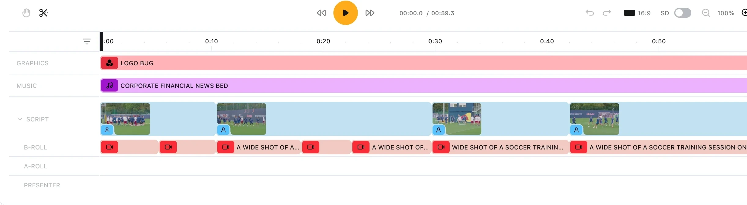
Task: Click camera icon of first B-roll clip
Action: 110,147
